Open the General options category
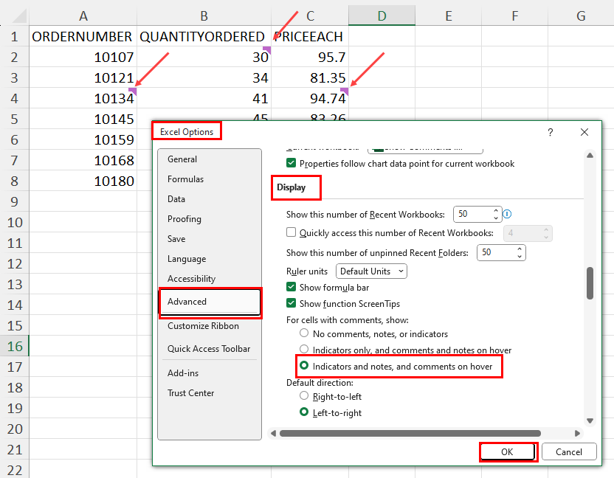 tap(210, 159)
